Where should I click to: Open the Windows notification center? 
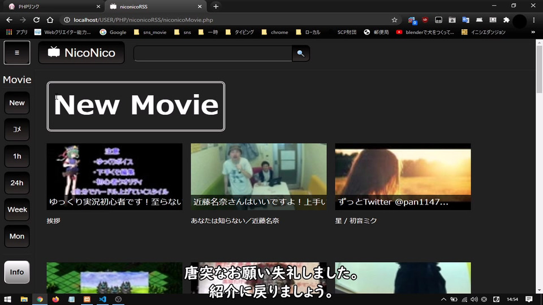(x=529, y=299)
